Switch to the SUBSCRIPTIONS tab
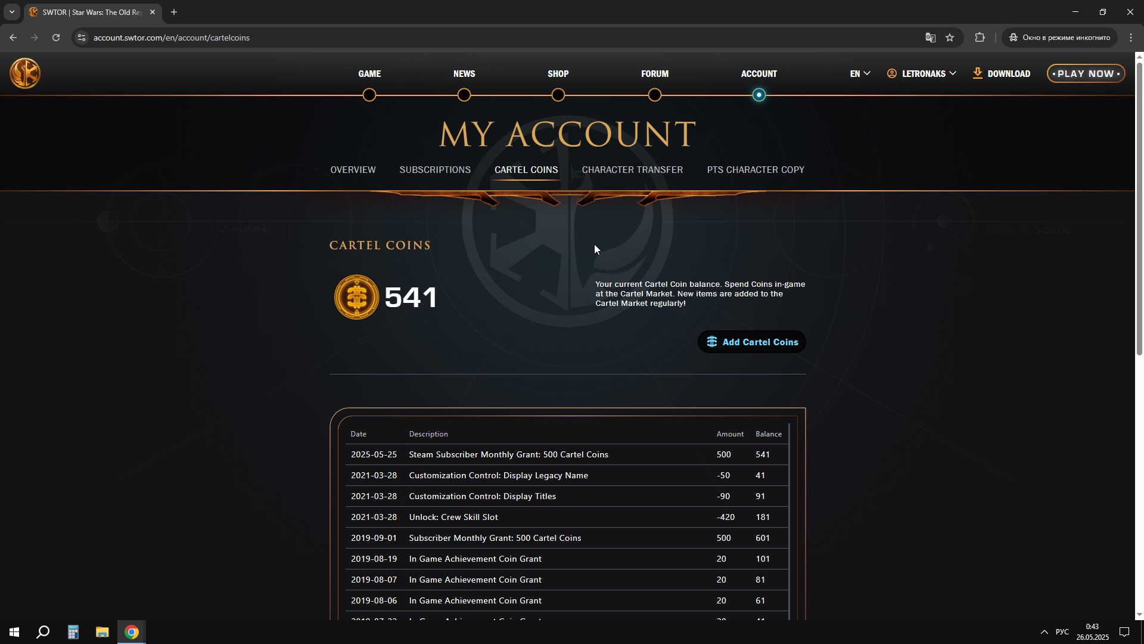1144x644 pixels. click(435, 170)
